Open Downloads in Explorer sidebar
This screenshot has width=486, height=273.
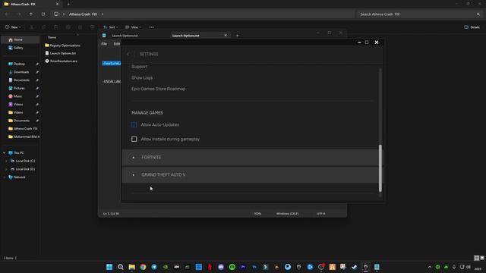[x=21, y=72]
